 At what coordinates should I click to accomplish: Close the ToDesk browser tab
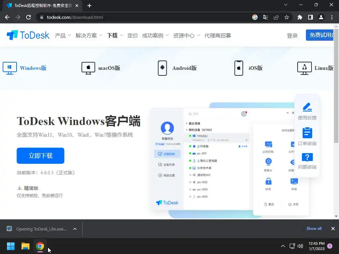77,6
